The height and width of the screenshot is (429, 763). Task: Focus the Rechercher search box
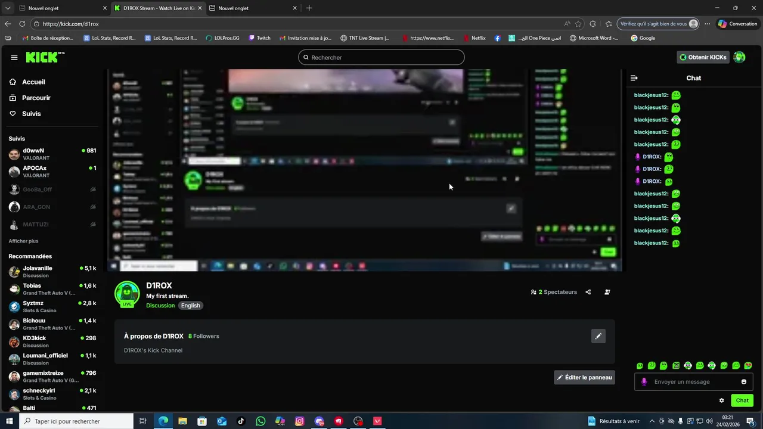pyautogui.click(x=381, y=57)
